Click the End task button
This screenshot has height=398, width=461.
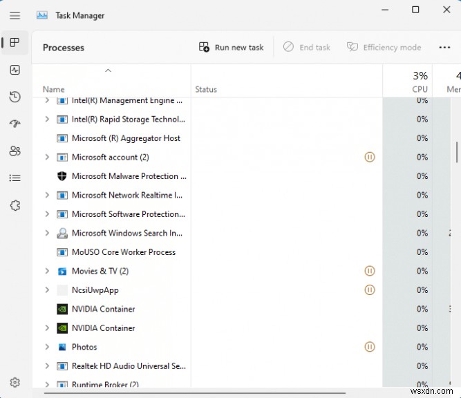[307, 47]
